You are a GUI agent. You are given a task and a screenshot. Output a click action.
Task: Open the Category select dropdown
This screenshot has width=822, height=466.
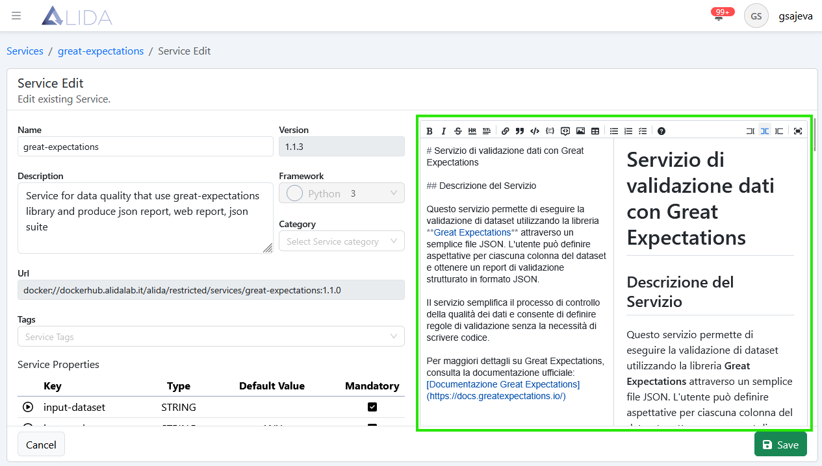[x=342, y=241]
